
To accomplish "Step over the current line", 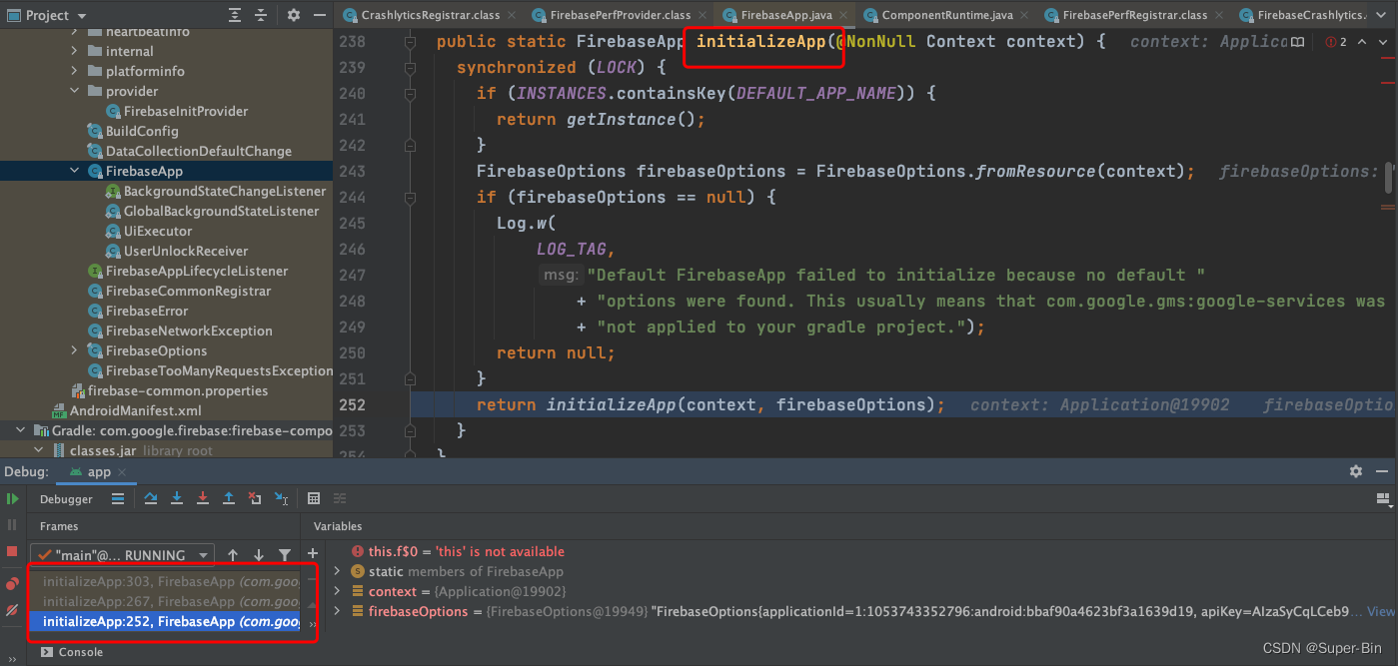I will click(x=151, y=498).
